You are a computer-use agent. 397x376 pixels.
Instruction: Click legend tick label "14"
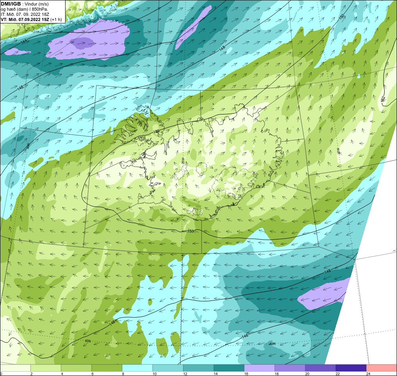point(216,374)
